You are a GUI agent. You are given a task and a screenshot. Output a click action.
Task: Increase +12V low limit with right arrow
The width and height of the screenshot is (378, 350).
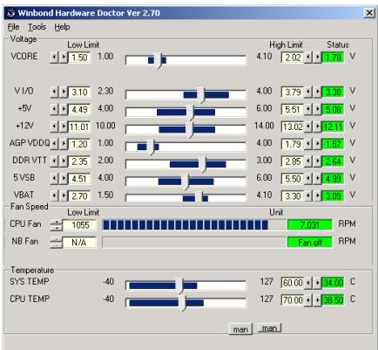pos(64,127)
